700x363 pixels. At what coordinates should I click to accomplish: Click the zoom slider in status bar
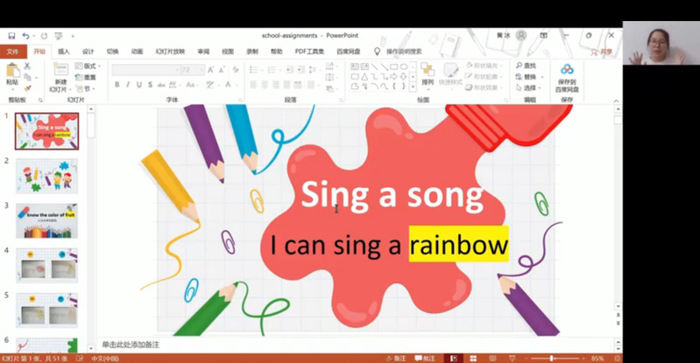pyautogui.click(x=552, y=359)
